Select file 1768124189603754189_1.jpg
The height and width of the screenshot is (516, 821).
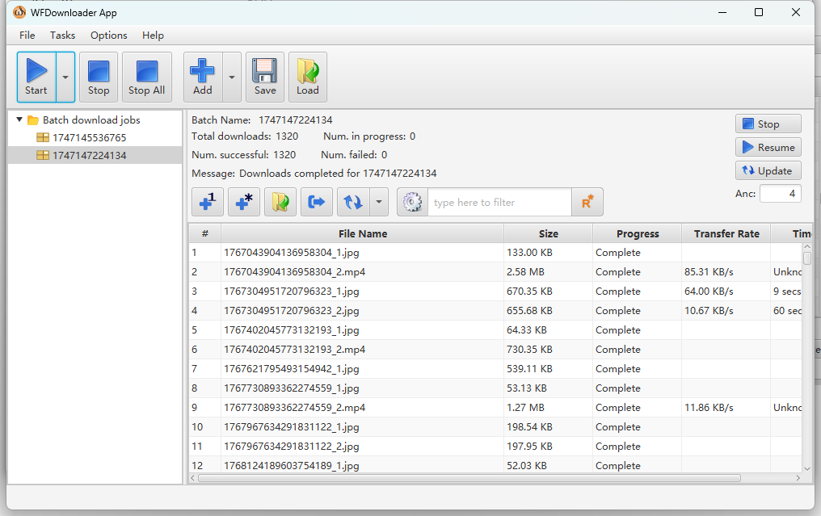click(x=292, y=465)
